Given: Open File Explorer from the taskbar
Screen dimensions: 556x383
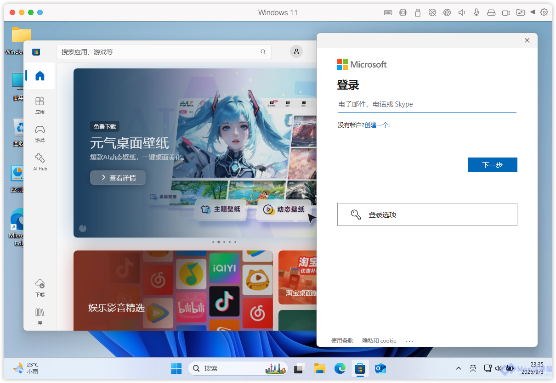Looking at the screenshot, I should click(x=320, y=368).
